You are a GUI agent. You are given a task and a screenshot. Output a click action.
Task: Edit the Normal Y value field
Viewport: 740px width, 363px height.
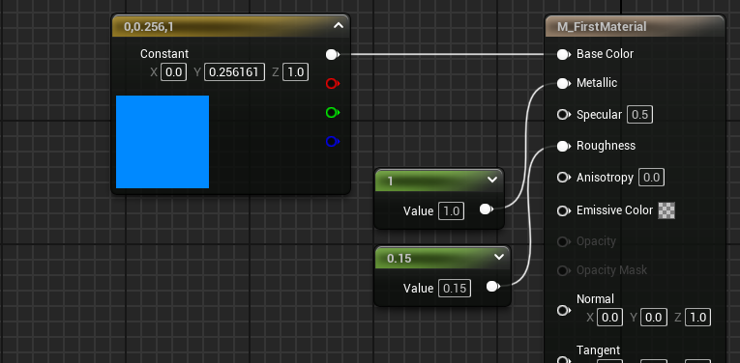coord(654,318)
